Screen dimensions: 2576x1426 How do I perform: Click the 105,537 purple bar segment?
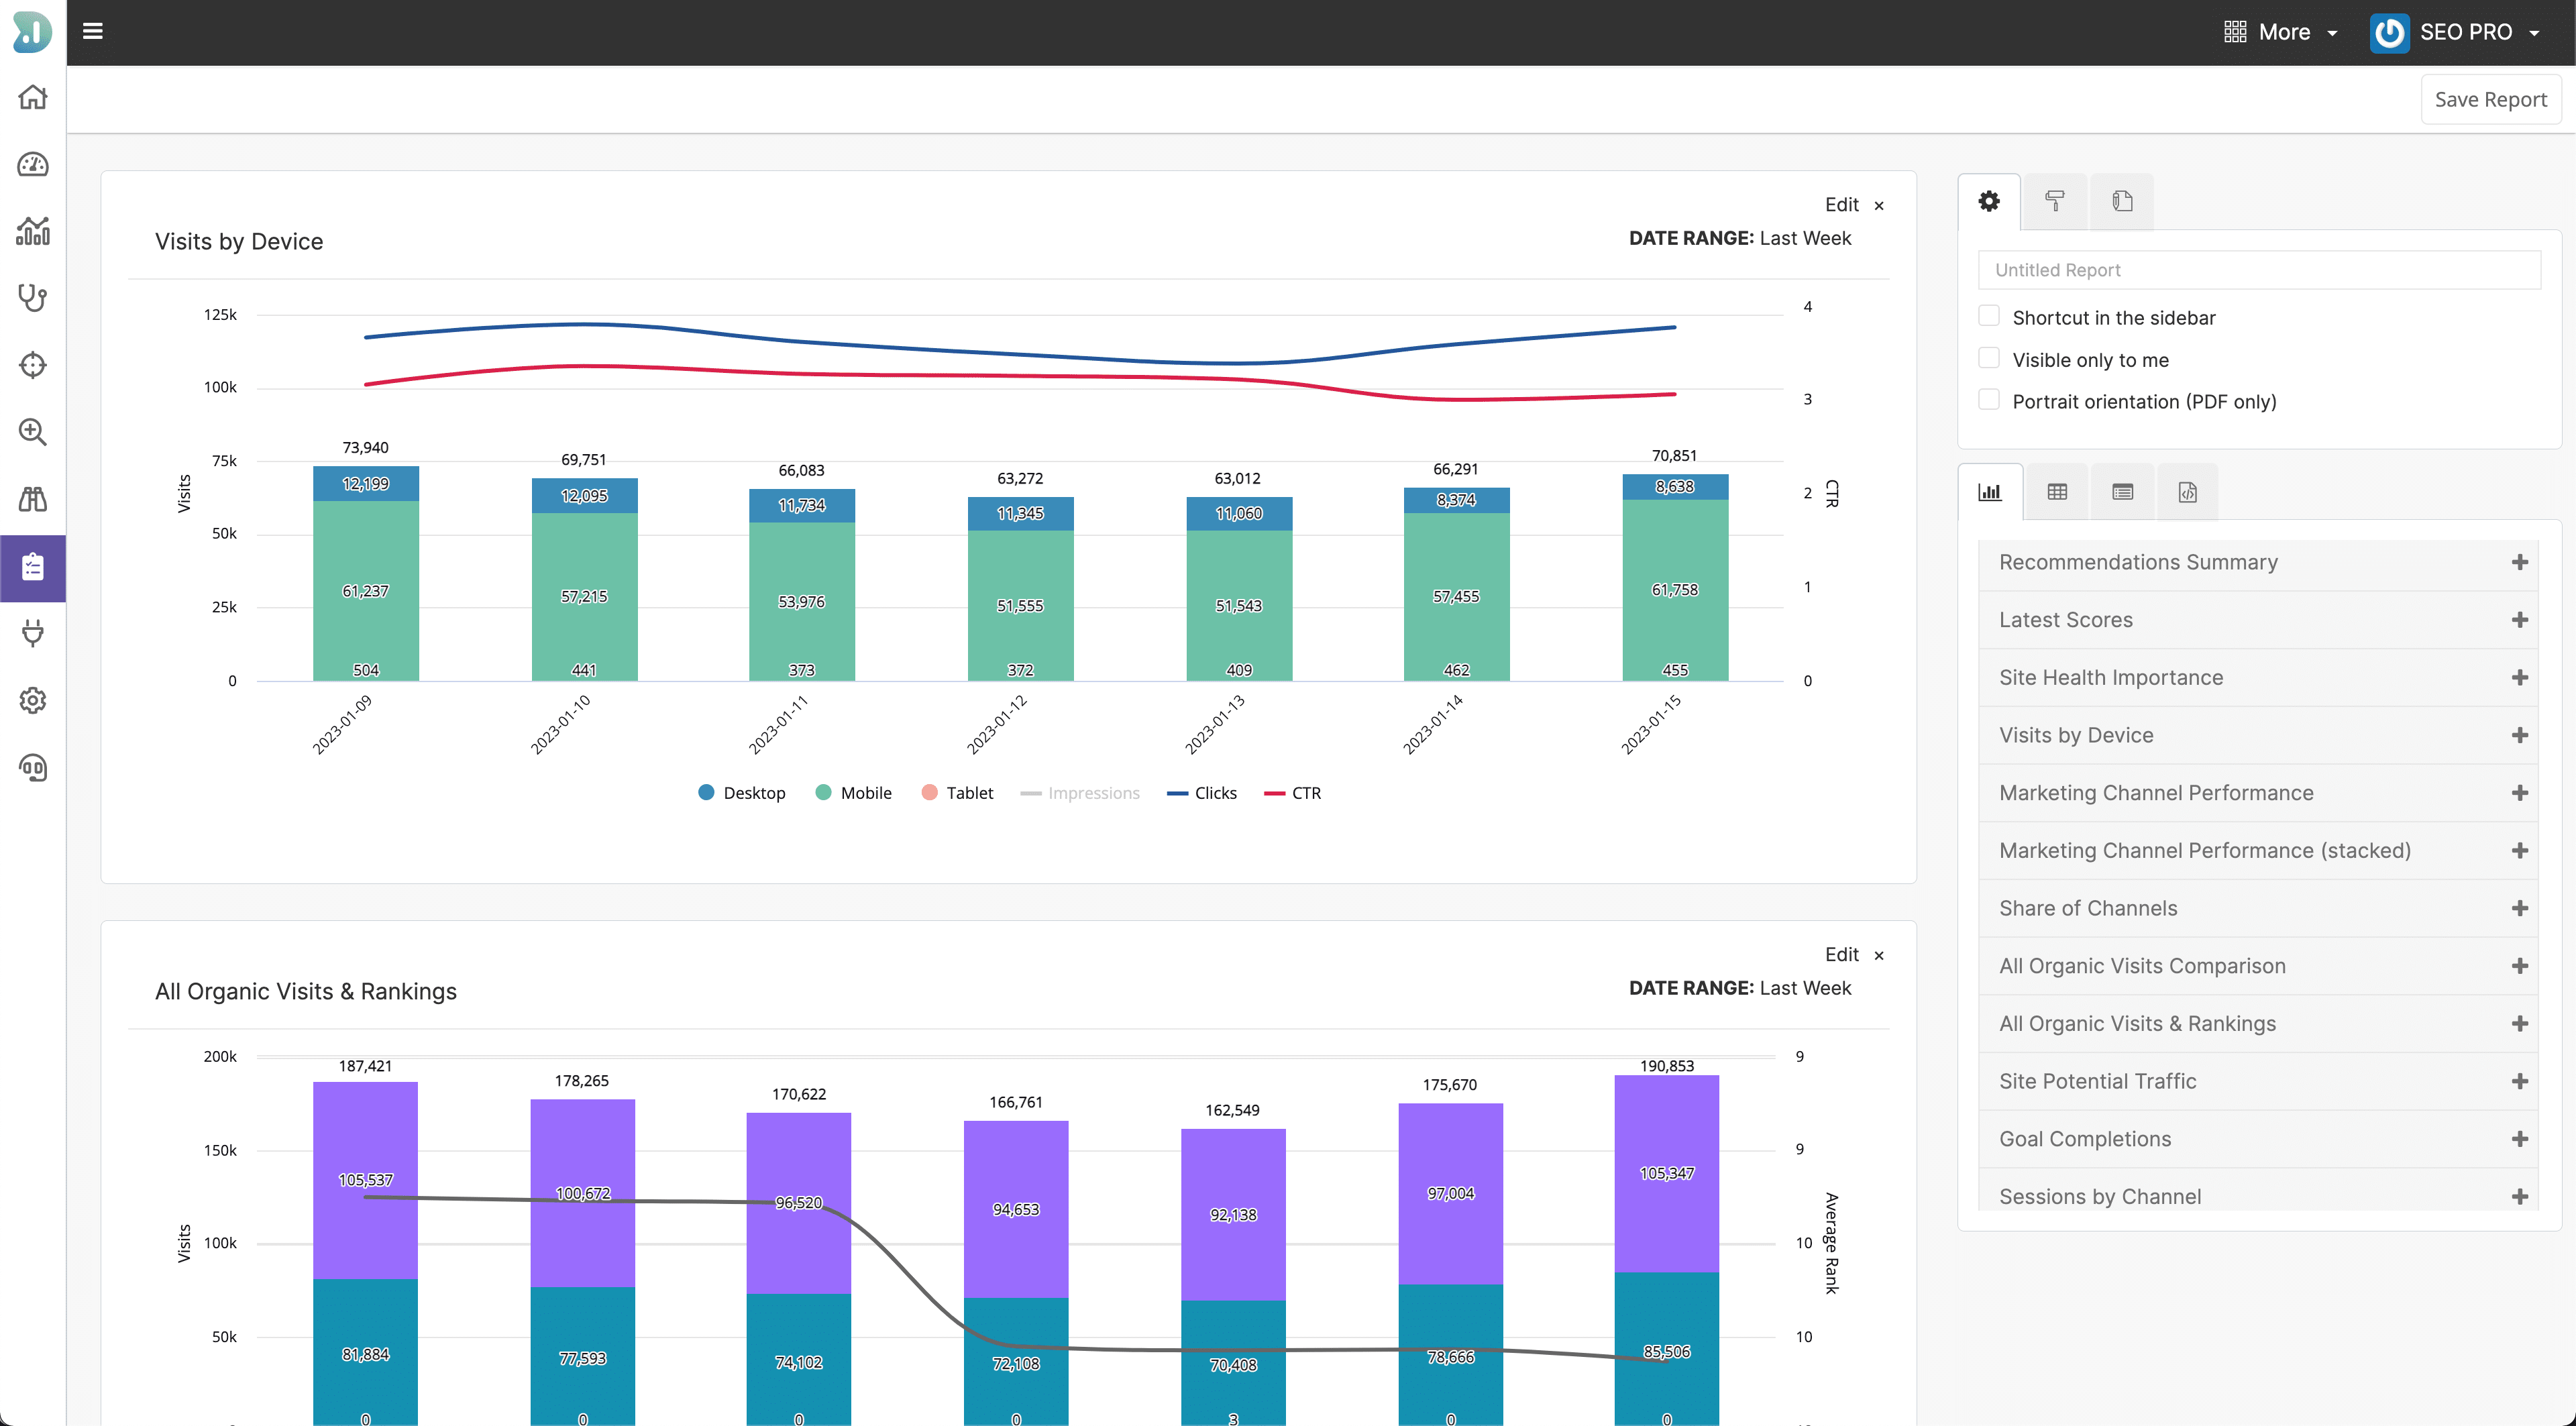366,1180
